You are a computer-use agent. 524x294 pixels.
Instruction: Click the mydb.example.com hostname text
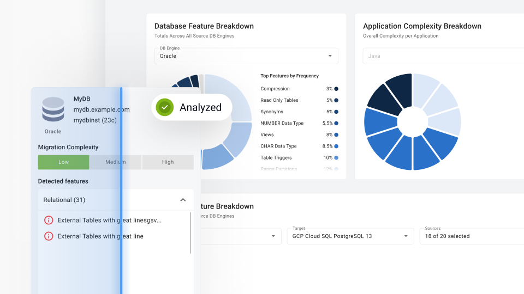(102, 109)
